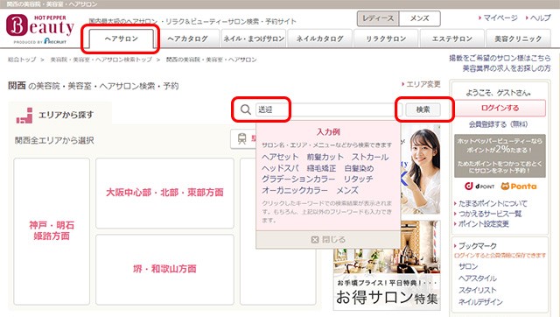Click the train station search icon
Image resolution: width=560 pixels, height=317 pixels.
click(242, 138)
